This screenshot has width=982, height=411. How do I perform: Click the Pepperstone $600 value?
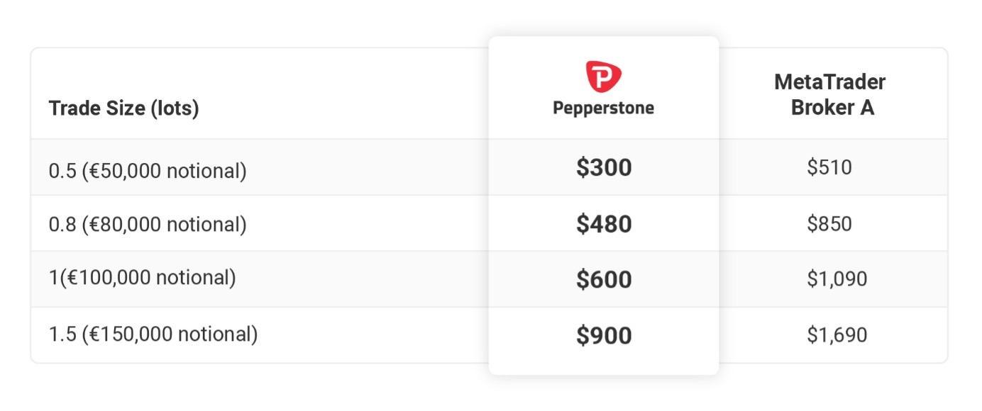click(x=604, y=280)
